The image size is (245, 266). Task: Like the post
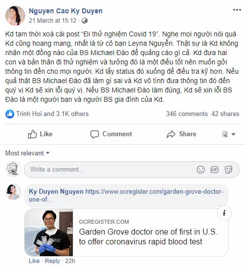40,134
